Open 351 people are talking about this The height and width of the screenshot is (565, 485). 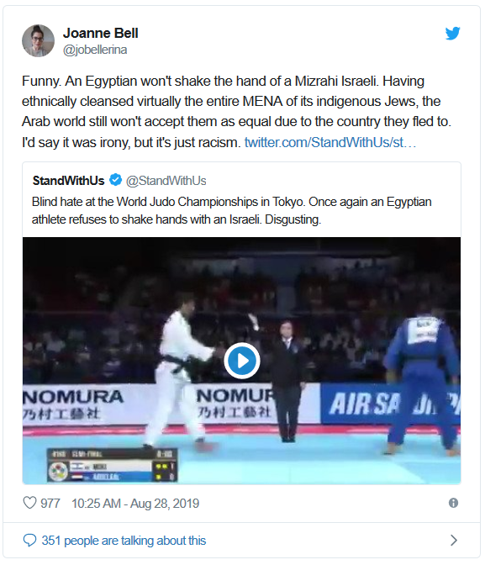point(124,541)
